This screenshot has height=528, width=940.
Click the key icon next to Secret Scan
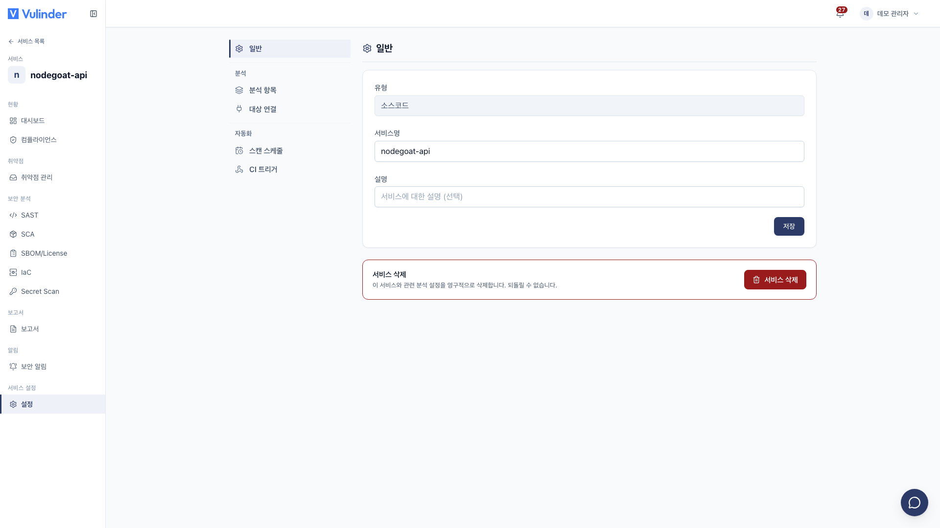coord(13,291)
